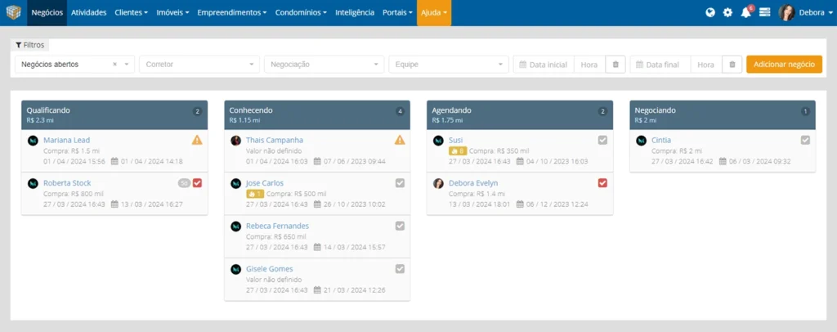
Task: Expand the Clientes menu
Action: click(132, 13)
